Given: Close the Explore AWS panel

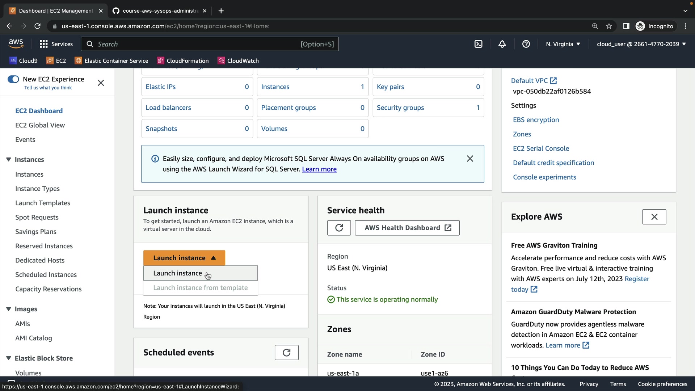Looking at the screenshot, I should tap(654, 217).
